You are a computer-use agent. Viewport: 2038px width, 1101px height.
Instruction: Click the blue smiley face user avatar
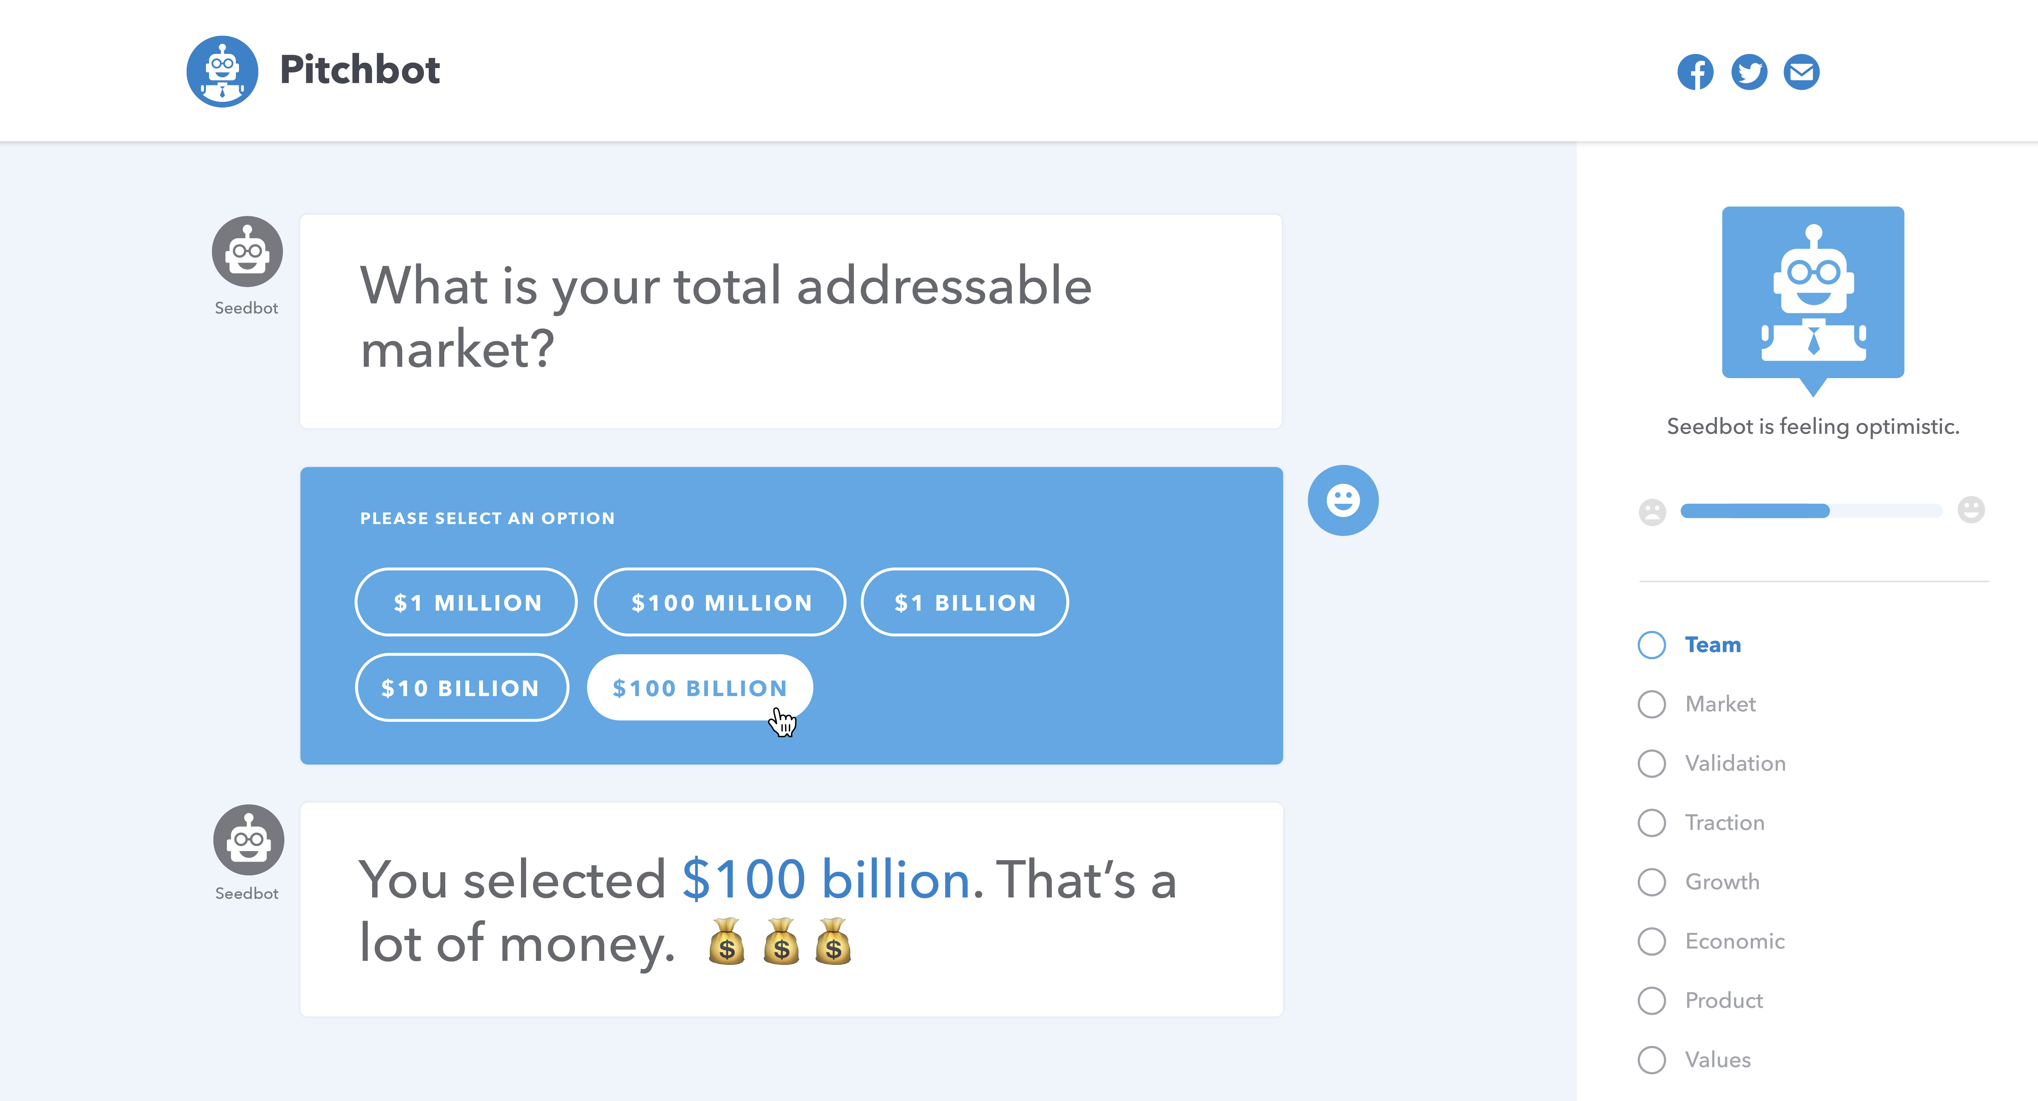(1343, 500)
